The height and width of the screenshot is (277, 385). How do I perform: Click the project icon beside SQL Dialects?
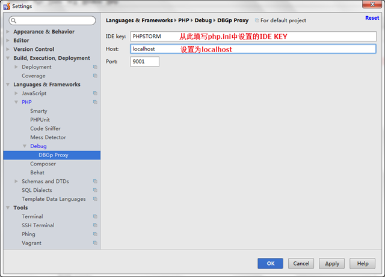95,190
